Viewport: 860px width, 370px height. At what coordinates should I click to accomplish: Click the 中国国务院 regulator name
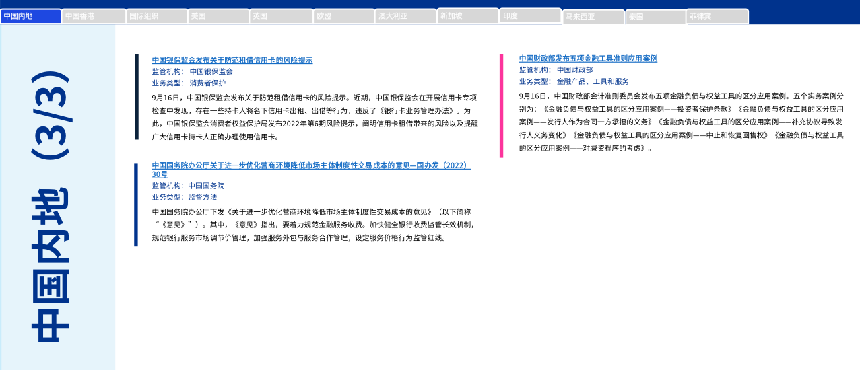tap(206, 186)
